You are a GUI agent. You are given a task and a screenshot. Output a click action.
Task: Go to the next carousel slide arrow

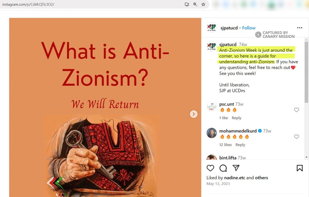pos(194,114)
